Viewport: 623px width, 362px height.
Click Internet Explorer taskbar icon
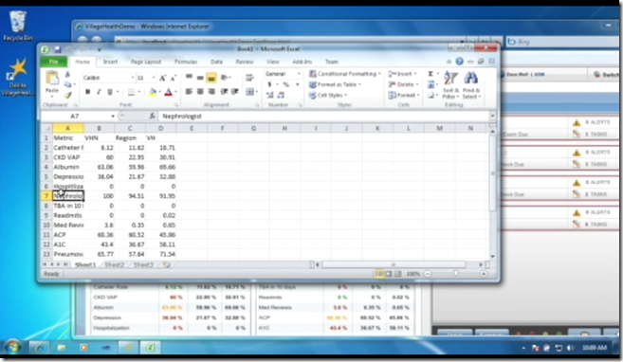point(39,348)
